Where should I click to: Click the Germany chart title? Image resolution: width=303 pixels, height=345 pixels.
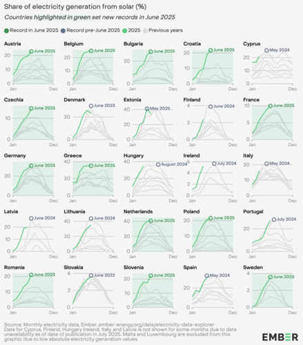point(15,156)
